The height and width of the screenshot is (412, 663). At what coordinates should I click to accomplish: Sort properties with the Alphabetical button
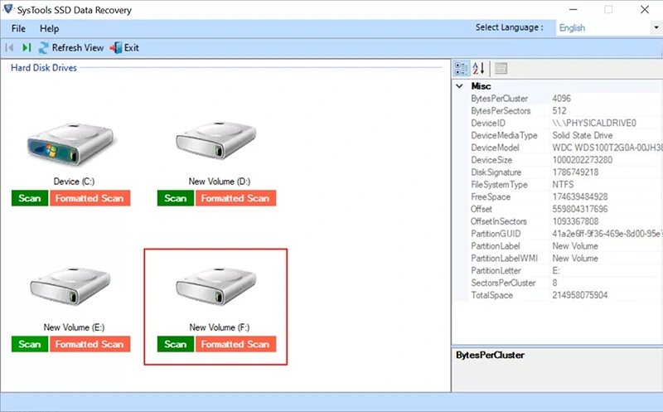[479, 68]
